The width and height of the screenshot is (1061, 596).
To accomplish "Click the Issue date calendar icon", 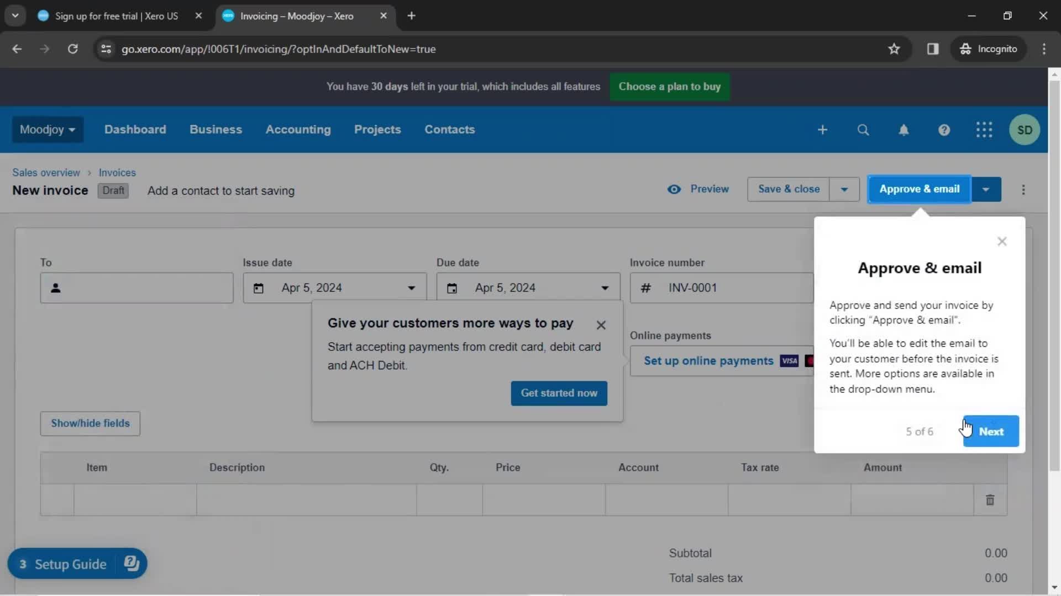I will point(258,288).
